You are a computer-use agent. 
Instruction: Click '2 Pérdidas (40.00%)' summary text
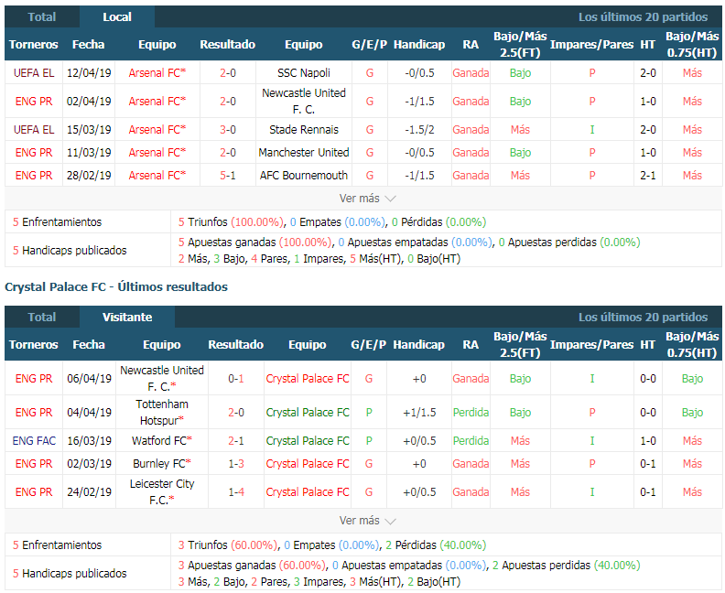click(436, 544)
